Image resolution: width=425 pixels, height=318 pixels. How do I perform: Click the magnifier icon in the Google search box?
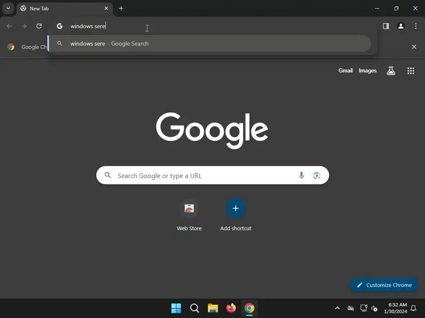click(x=108, y=175)
